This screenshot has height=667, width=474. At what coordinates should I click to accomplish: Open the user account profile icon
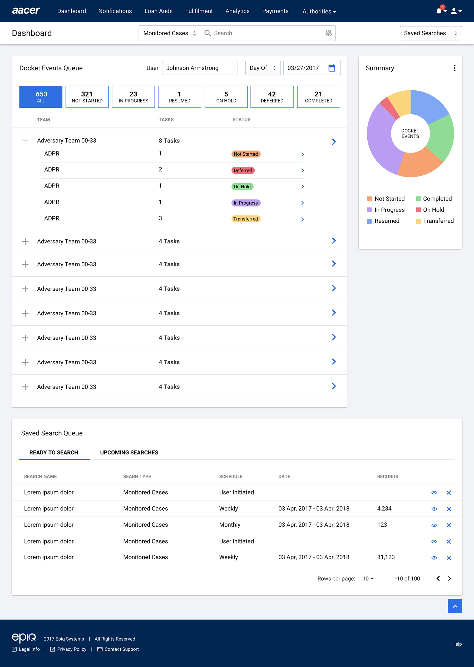[454, 11]
